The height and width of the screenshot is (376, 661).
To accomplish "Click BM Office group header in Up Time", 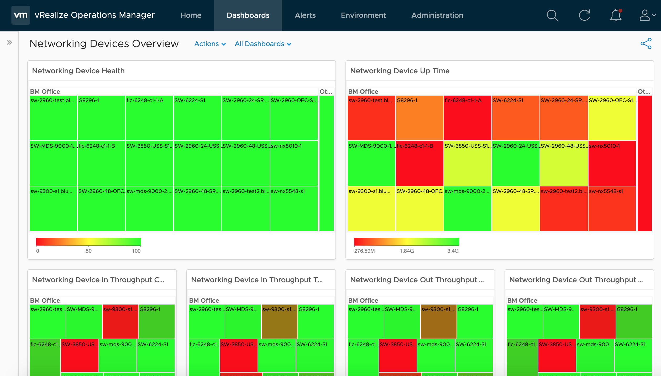I will (x=363, y=92).
